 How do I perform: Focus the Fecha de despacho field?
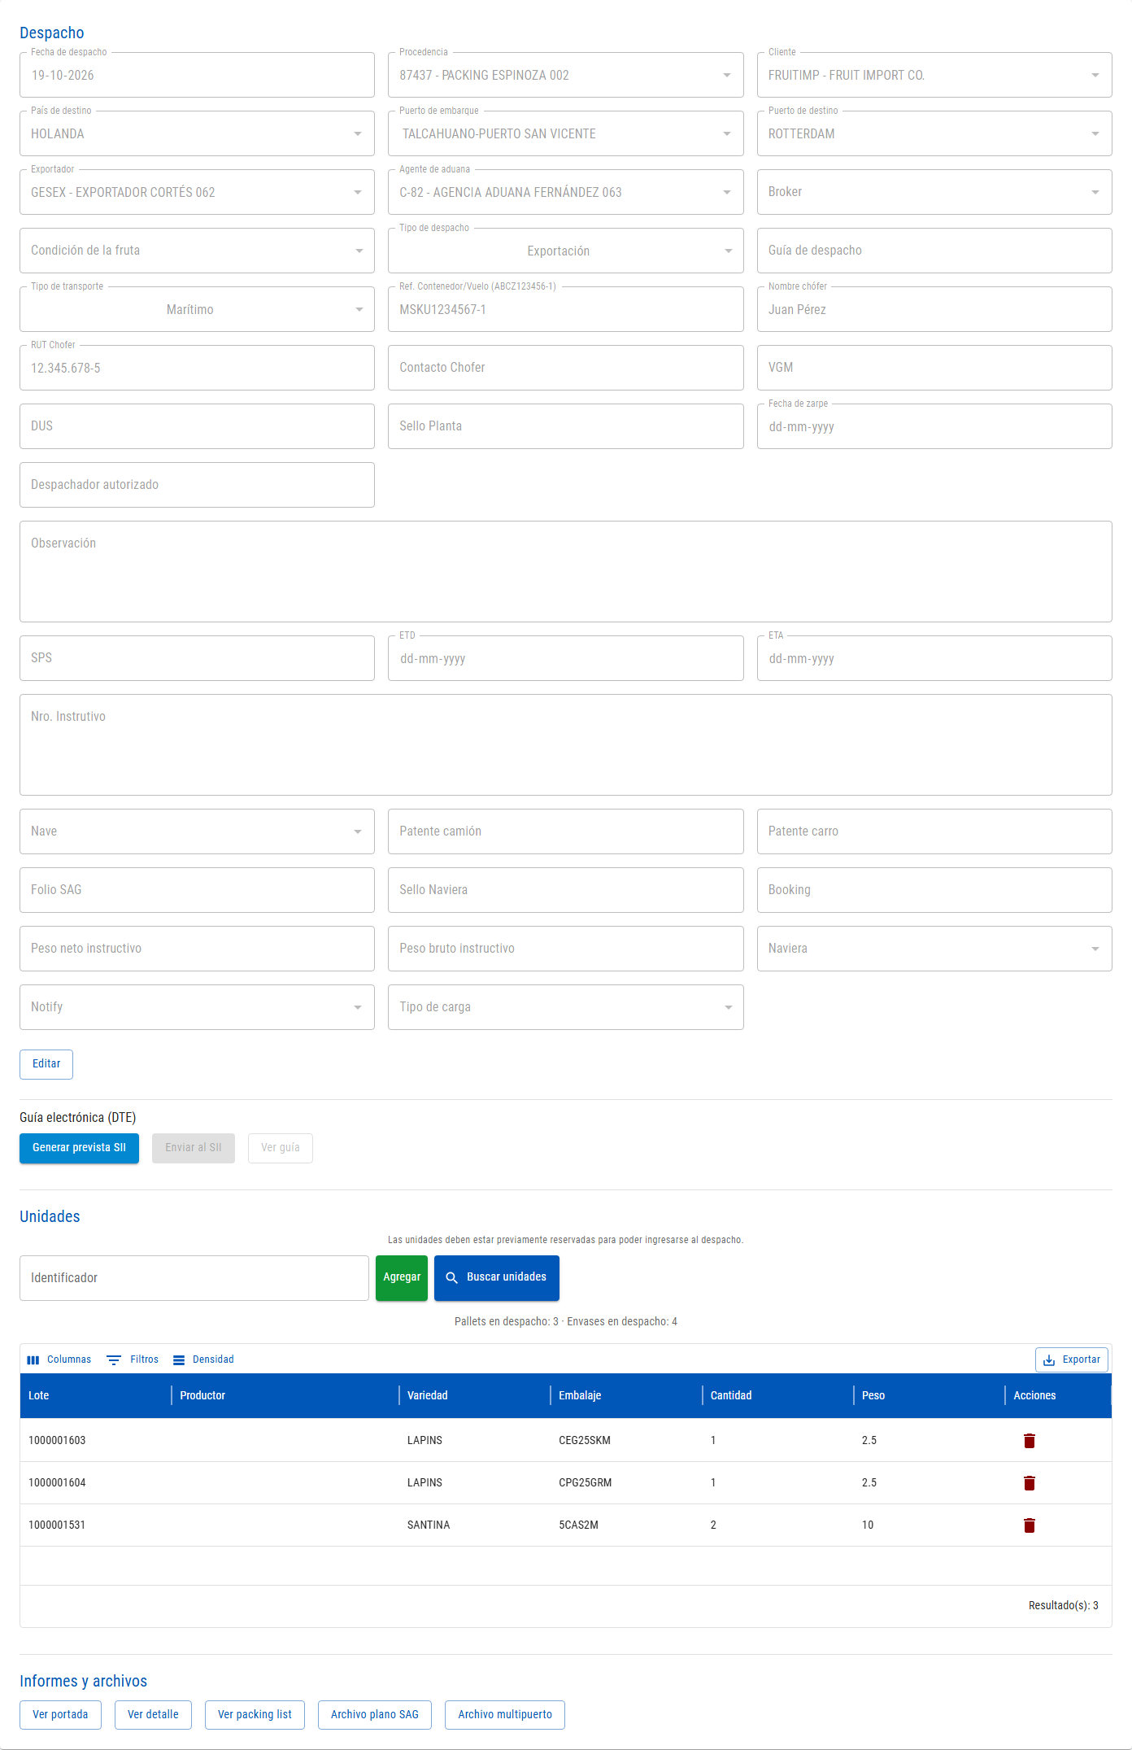197,75
